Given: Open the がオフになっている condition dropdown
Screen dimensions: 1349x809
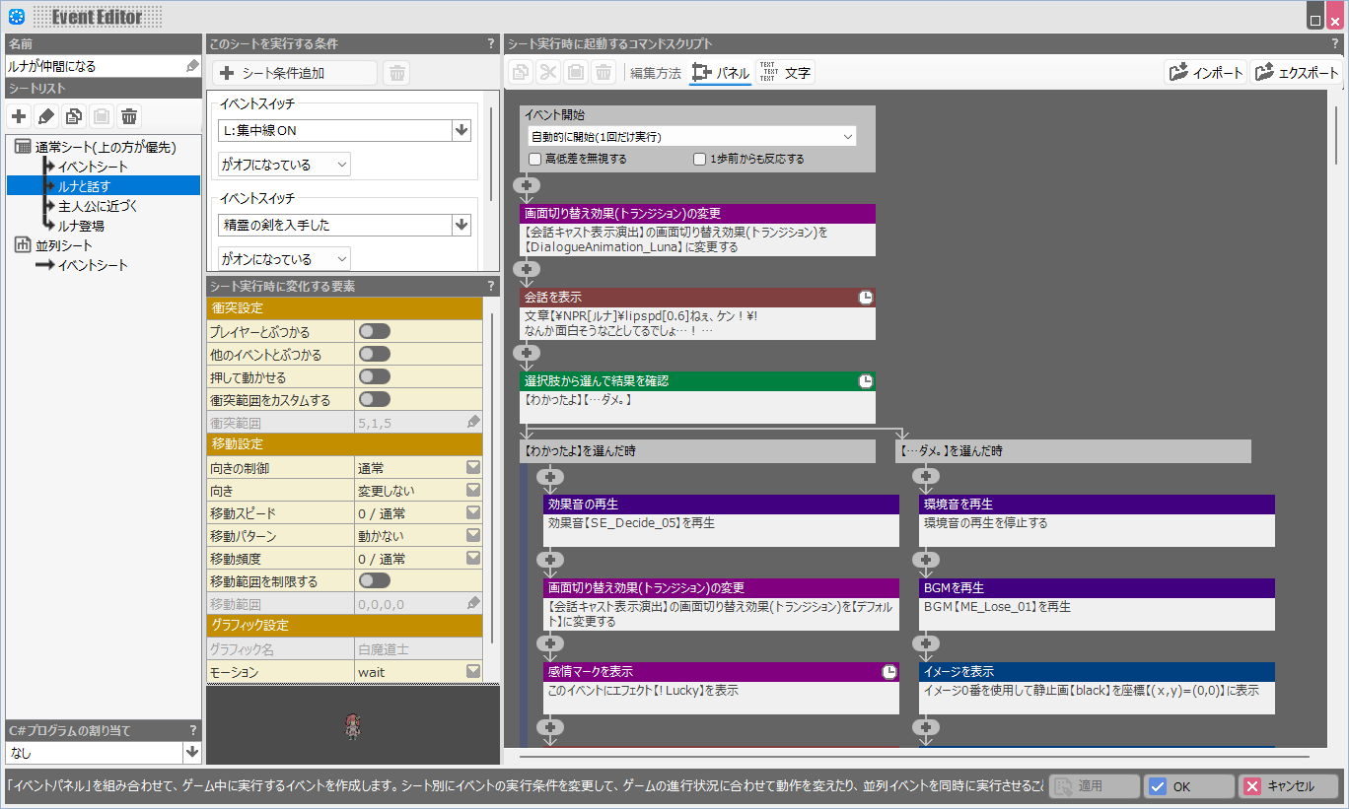Looking at the screenshot, I should click(x=284, y=165).
